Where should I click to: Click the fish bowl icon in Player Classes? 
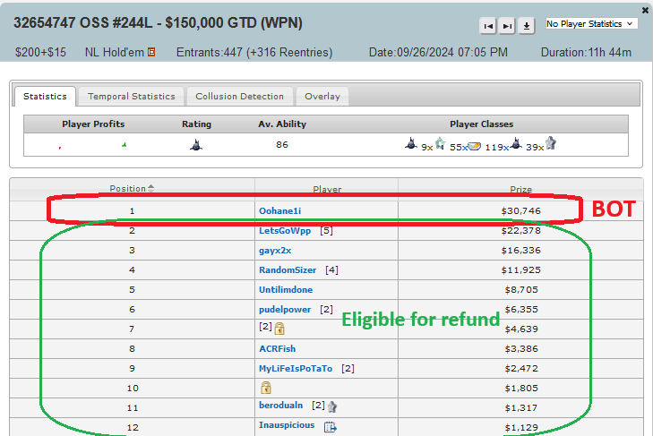coord(475,146)
